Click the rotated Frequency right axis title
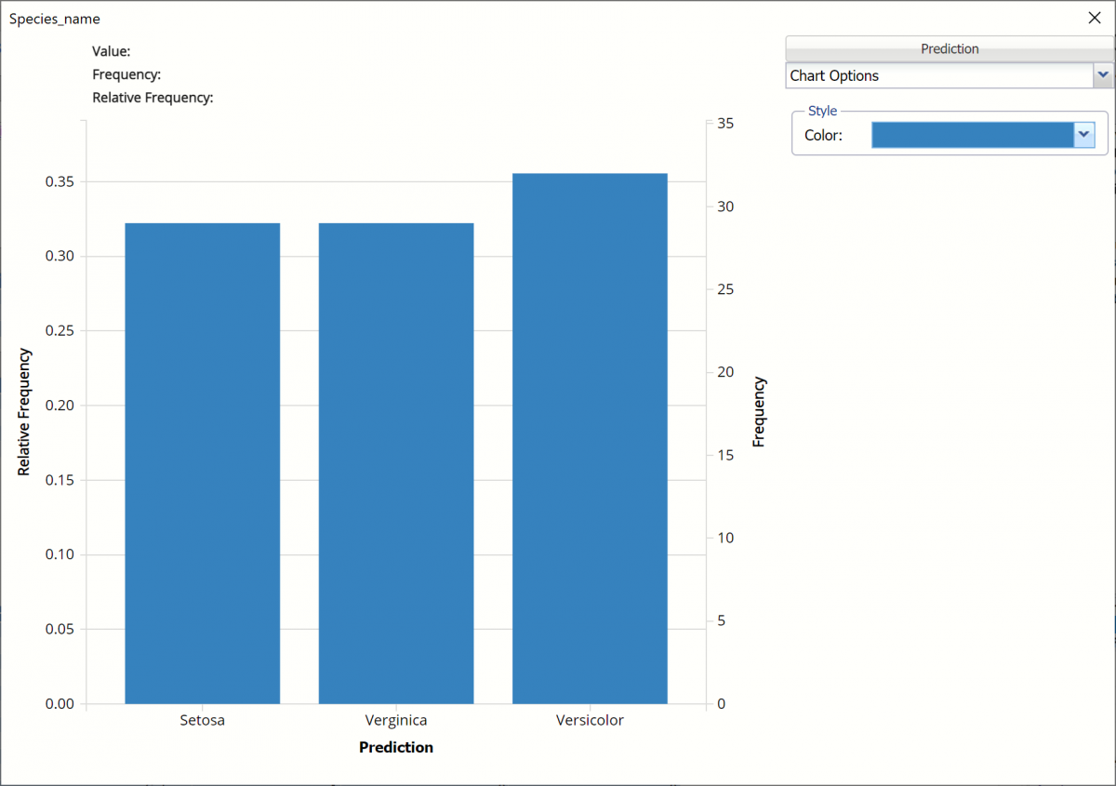This screenshot has height=786, width=1116. 759,412
